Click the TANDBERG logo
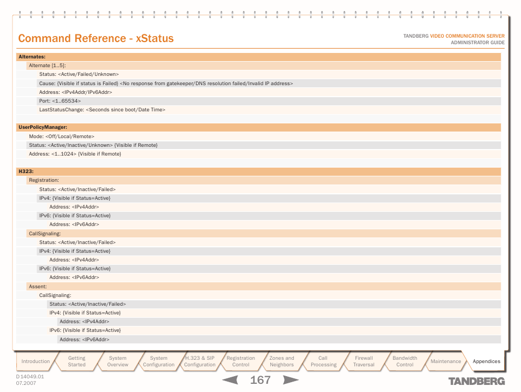 [x=476, y=381]
